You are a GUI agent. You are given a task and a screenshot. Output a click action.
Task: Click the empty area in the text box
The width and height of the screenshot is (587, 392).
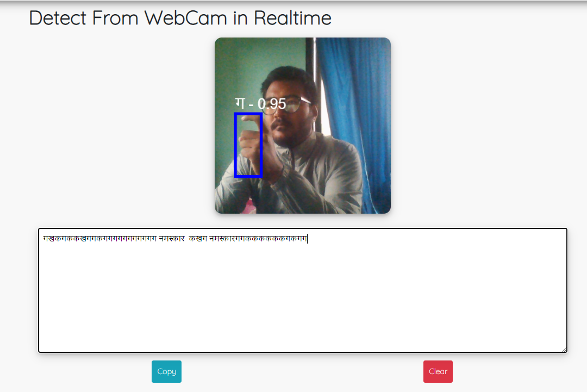(x=302, y=304)
